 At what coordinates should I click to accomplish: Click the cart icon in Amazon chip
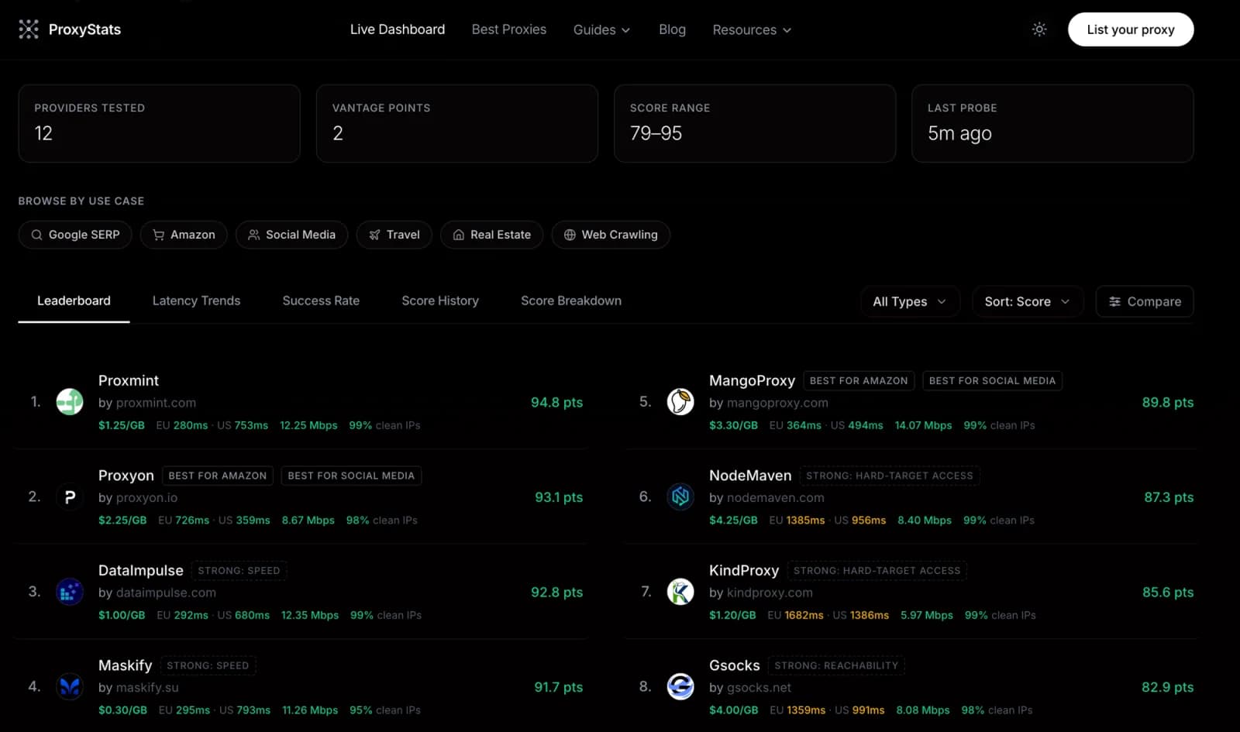tap(158, 235)
